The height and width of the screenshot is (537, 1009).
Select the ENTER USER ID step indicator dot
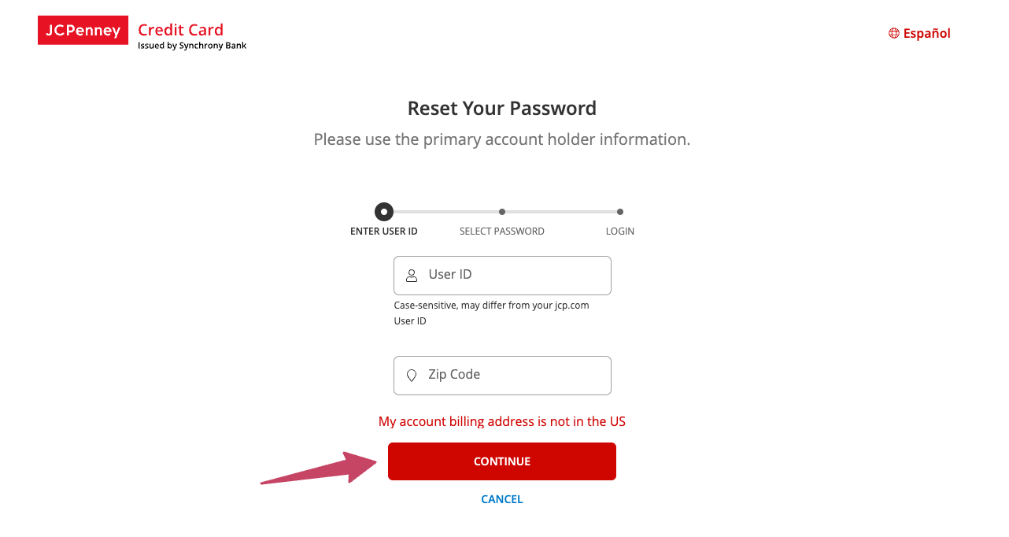tap(384, 211)
